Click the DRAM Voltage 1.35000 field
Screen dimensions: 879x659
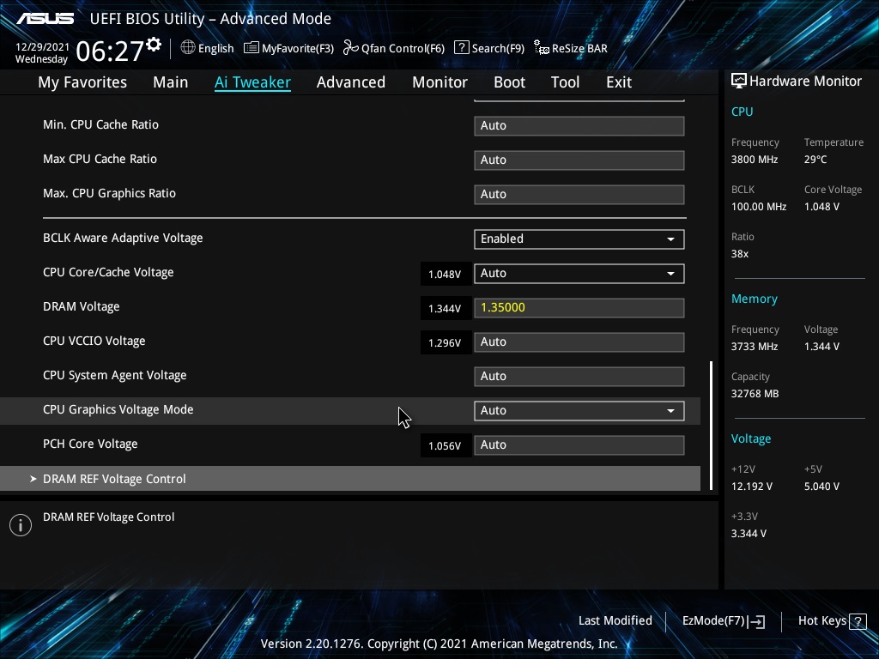[579, 308]
